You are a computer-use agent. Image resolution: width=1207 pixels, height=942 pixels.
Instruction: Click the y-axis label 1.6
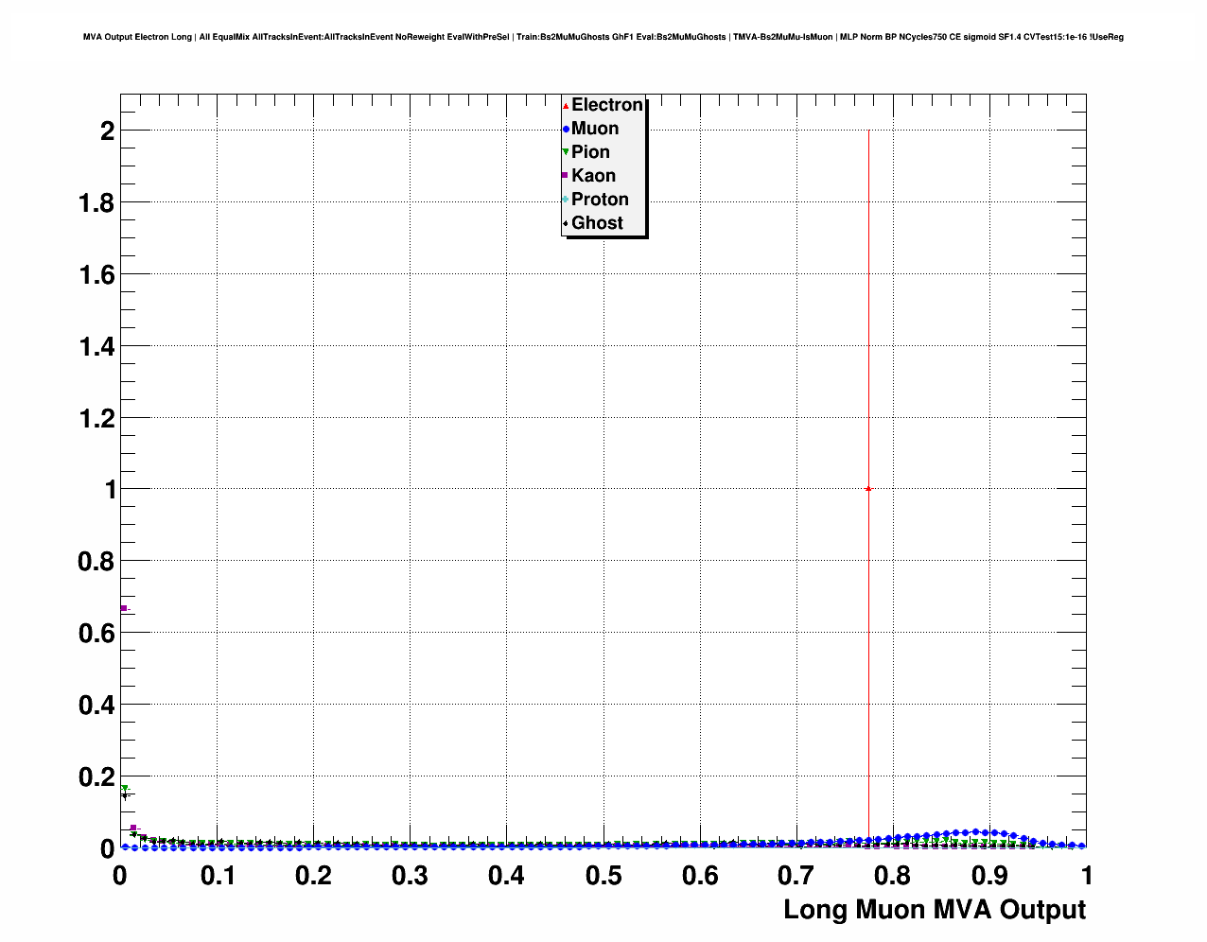click(97, 275)
